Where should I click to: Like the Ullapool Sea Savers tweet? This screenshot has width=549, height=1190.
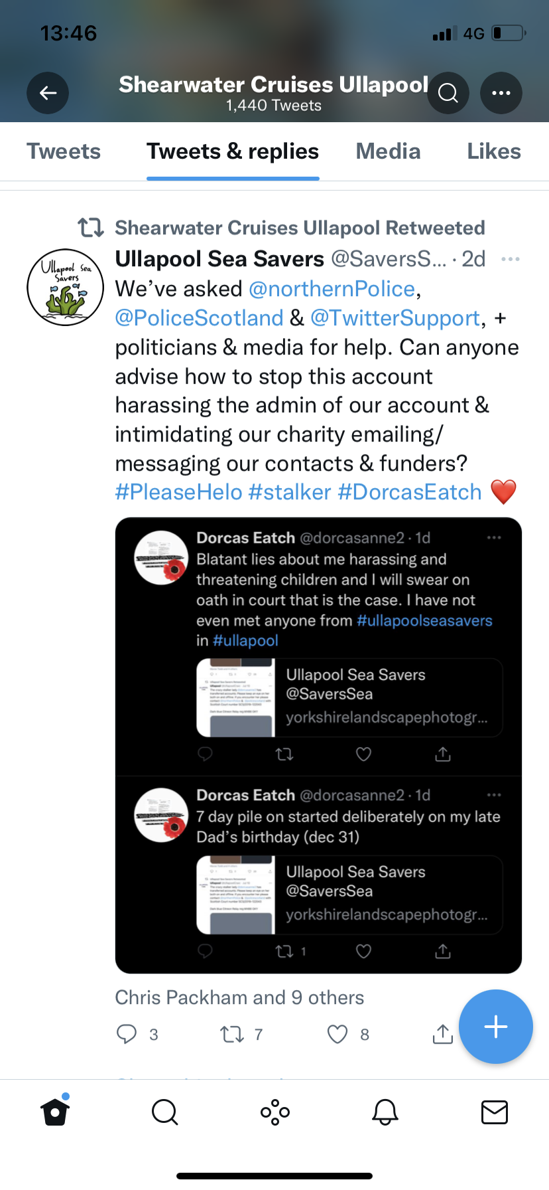[338, 1034]
